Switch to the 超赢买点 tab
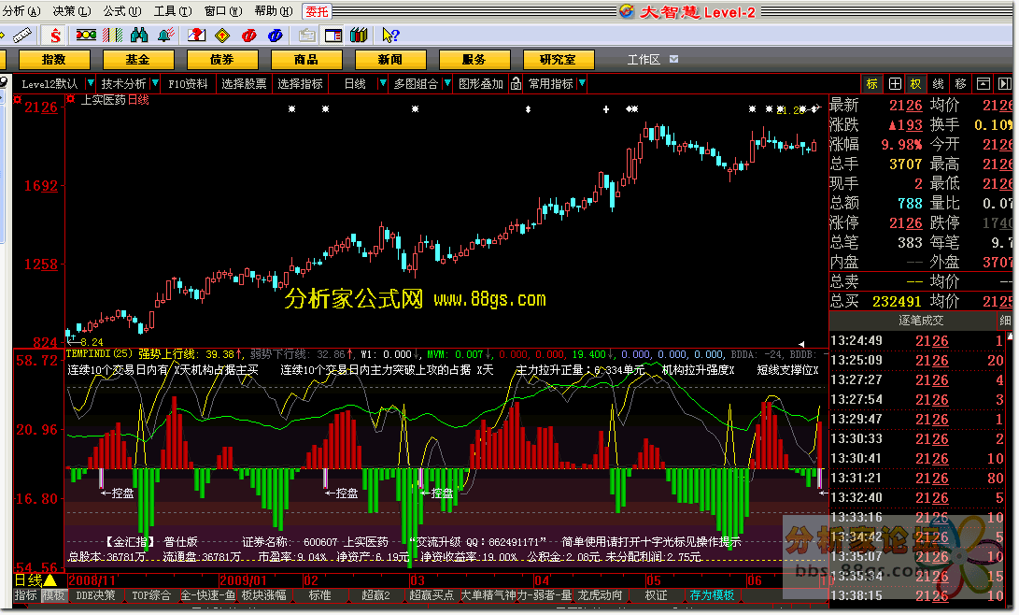This screenshot has width=1019, height=615. pyautogui.click(x=432, y=594)
